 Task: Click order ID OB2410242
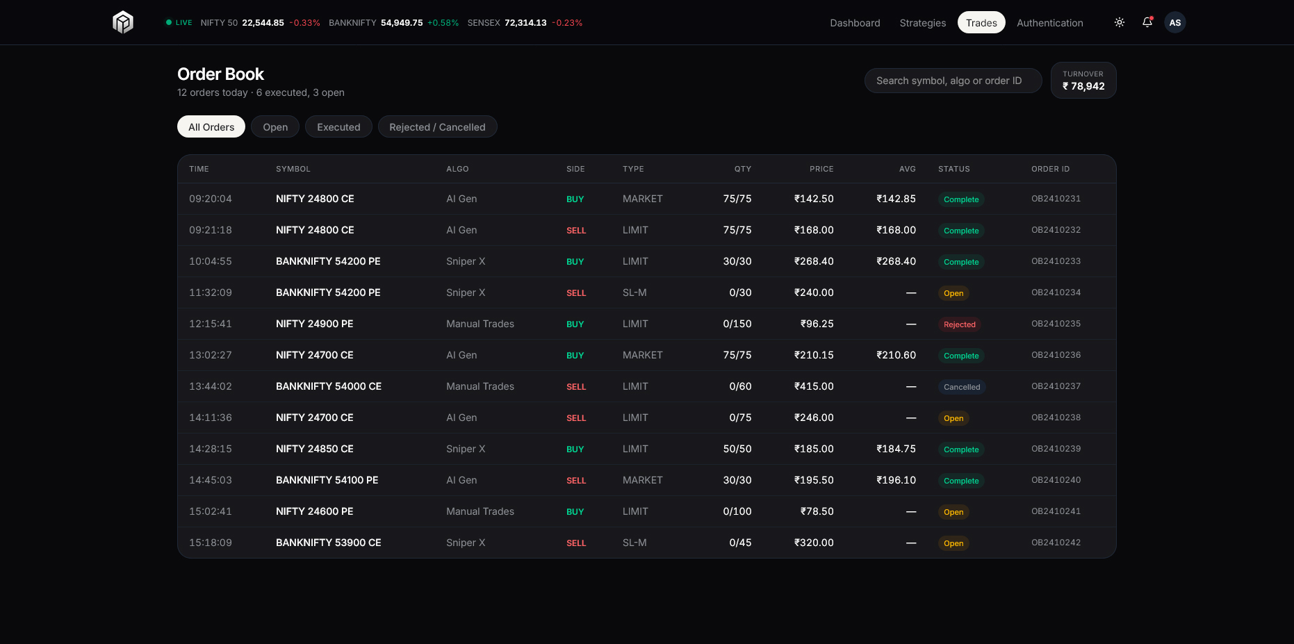pos(1056,543)
